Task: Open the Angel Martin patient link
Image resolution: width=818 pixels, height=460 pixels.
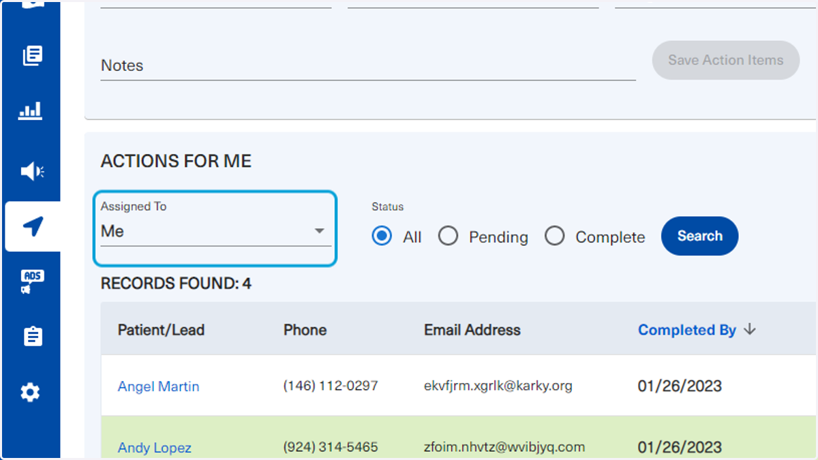Action: (158, 386)
